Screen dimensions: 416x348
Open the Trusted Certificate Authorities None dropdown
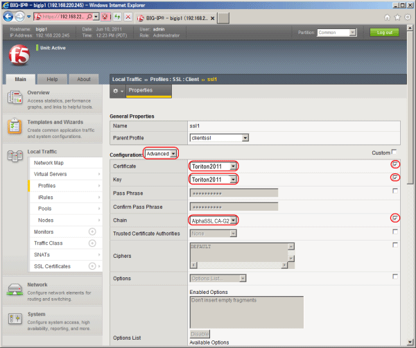pos(214,234)
